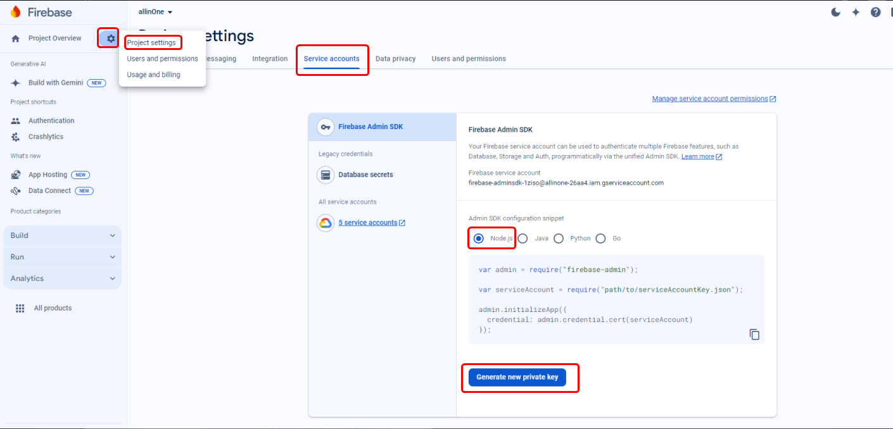The width and height of the screenshot is (893, 429).
Task: Click the settings gear icon beside Project Overview
Action: 111,39
